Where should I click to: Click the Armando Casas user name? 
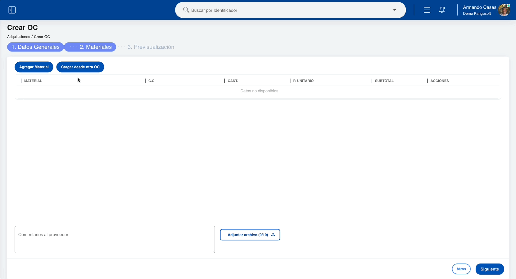point(479,7)
